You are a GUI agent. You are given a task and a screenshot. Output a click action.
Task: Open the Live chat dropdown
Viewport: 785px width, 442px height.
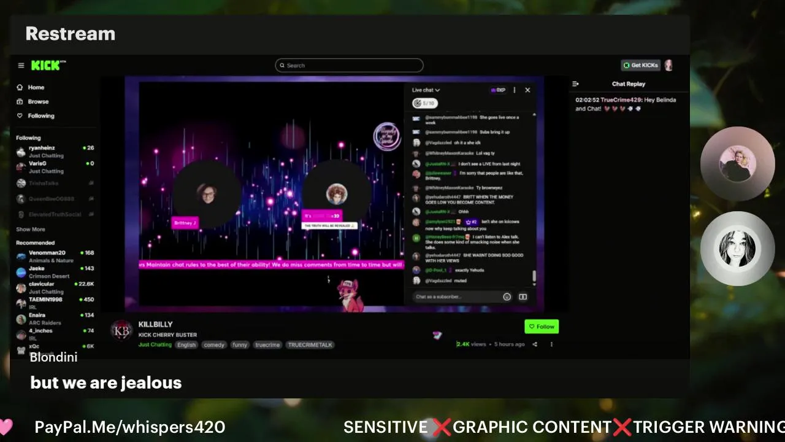(x=426, y=90)
